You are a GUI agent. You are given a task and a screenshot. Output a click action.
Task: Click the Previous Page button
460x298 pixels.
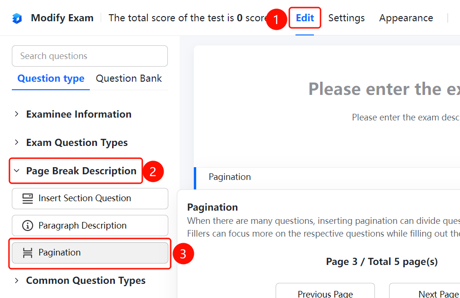325,290
